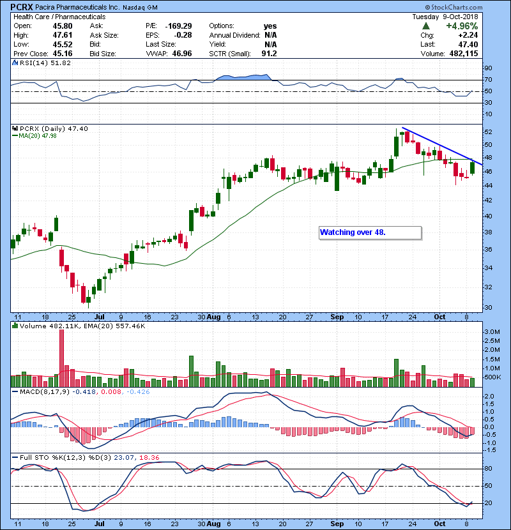Click the Tuesday 9-Oct-2018 date
511x530 pixels.
click(445, 17)
